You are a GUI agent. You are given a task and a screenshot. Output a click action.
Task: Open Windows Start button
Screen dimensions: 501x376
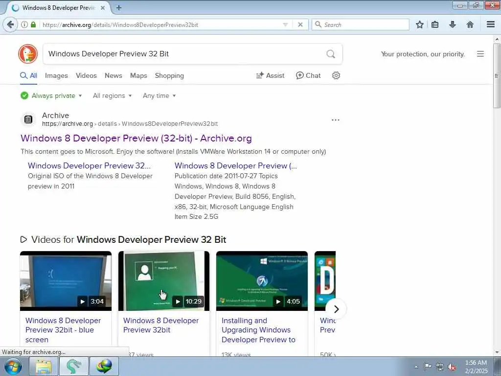point(13,366)
